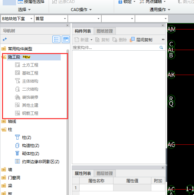Click the 基础工程 icon under 施工段
This screenshot has width=194, height=195.
(x=17, y=73)
